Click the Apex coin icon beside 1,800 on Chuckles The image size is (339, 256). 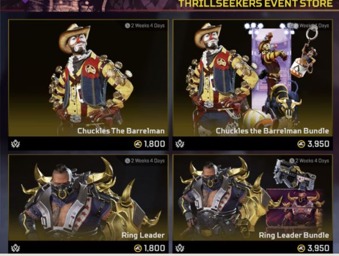pyautogui.click(x=138, y=144)
